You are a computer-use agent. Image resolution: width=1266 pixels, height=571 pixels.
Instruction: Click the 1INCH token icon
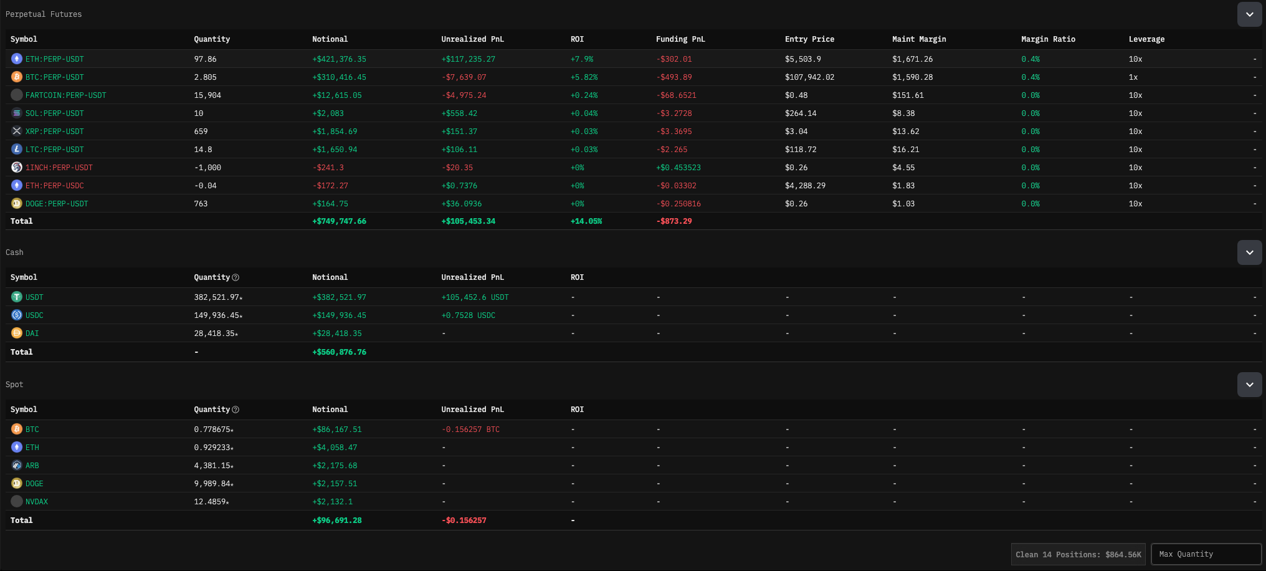coord(17,167)
